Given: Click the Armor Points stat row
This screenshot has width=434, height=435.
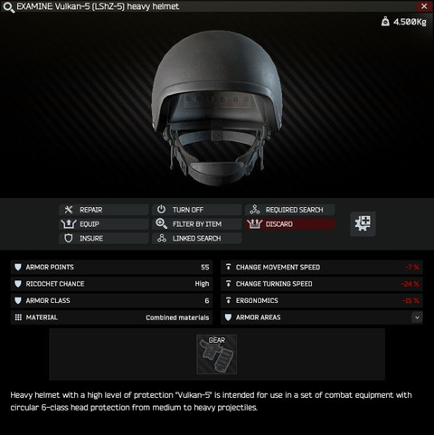Looking at the screenshot, I should point(111,267).
